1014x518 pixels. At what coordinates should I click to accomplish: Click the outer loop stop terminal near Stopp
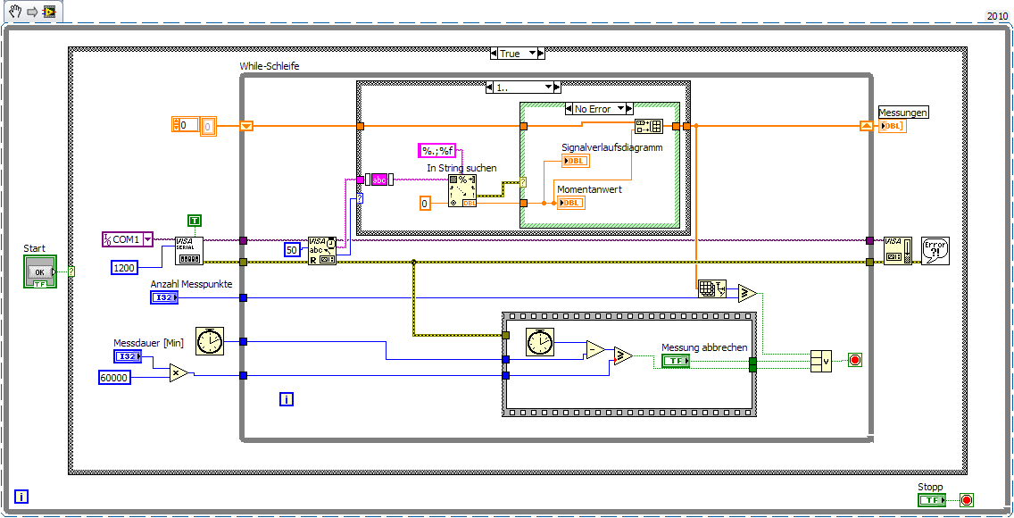(967, 500)
